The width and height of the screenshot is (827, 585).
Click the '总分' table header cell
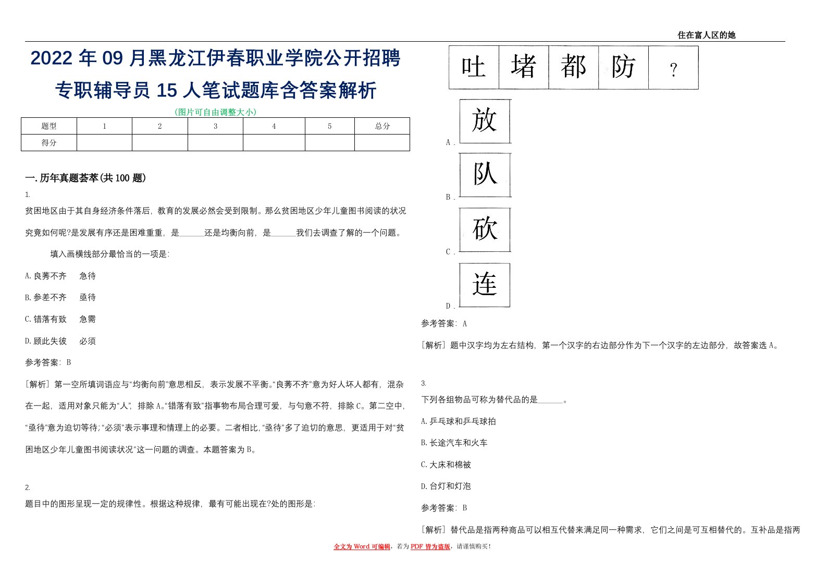pos(382,126)
